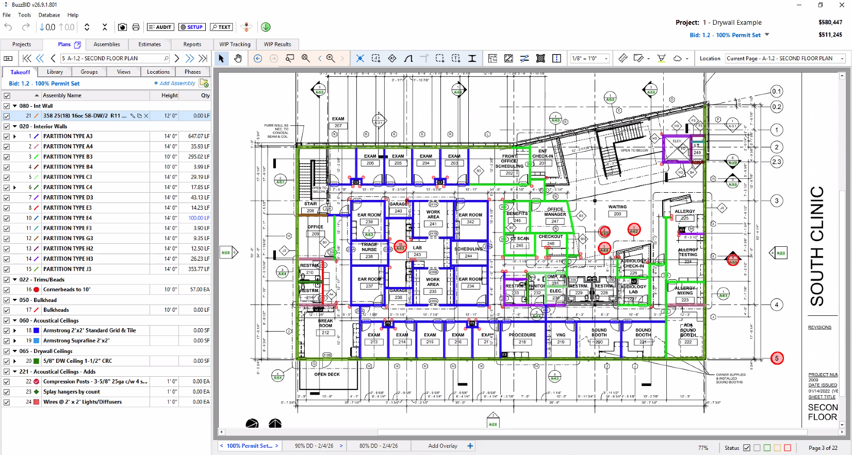The height and width of the screenshot is (455, 852).
Task: Go to the last plan page
Action: (x=203, y=58)
